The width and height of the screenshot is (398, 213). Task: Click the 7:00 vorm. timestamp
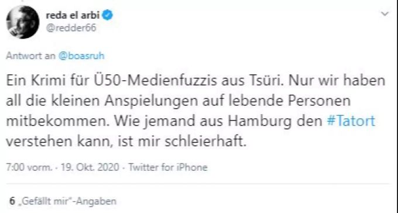[x=29, y=167]
